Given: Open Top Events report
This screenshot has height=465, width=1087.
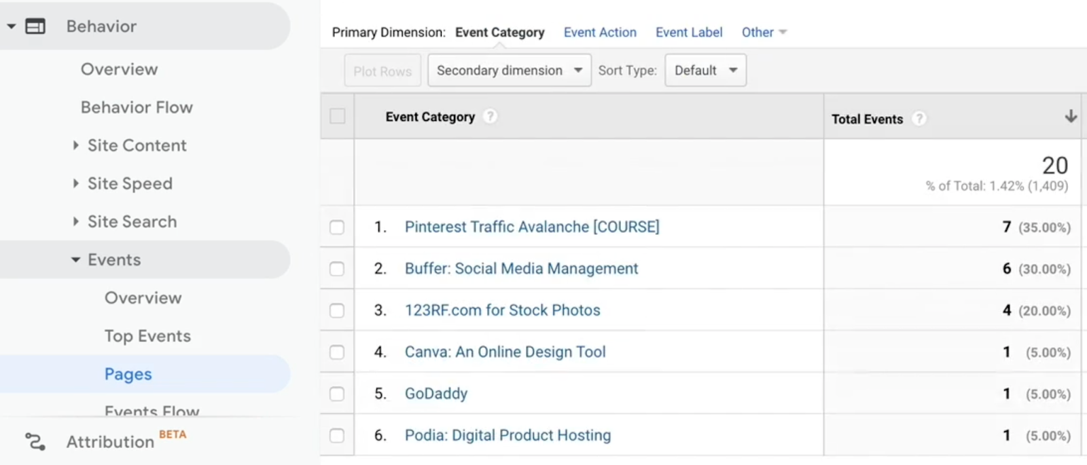Looking at the screenshot, I should pyautogui.click(x=147, y=336).
